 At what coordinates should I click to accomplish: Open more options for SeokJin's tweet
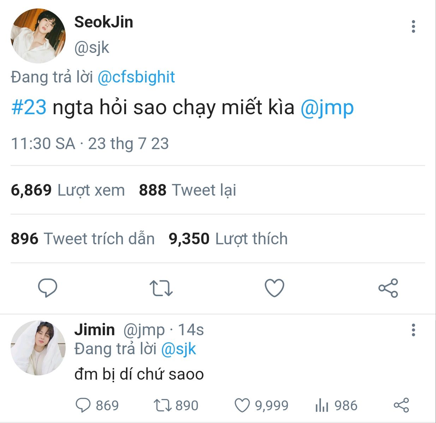(413, 27)
